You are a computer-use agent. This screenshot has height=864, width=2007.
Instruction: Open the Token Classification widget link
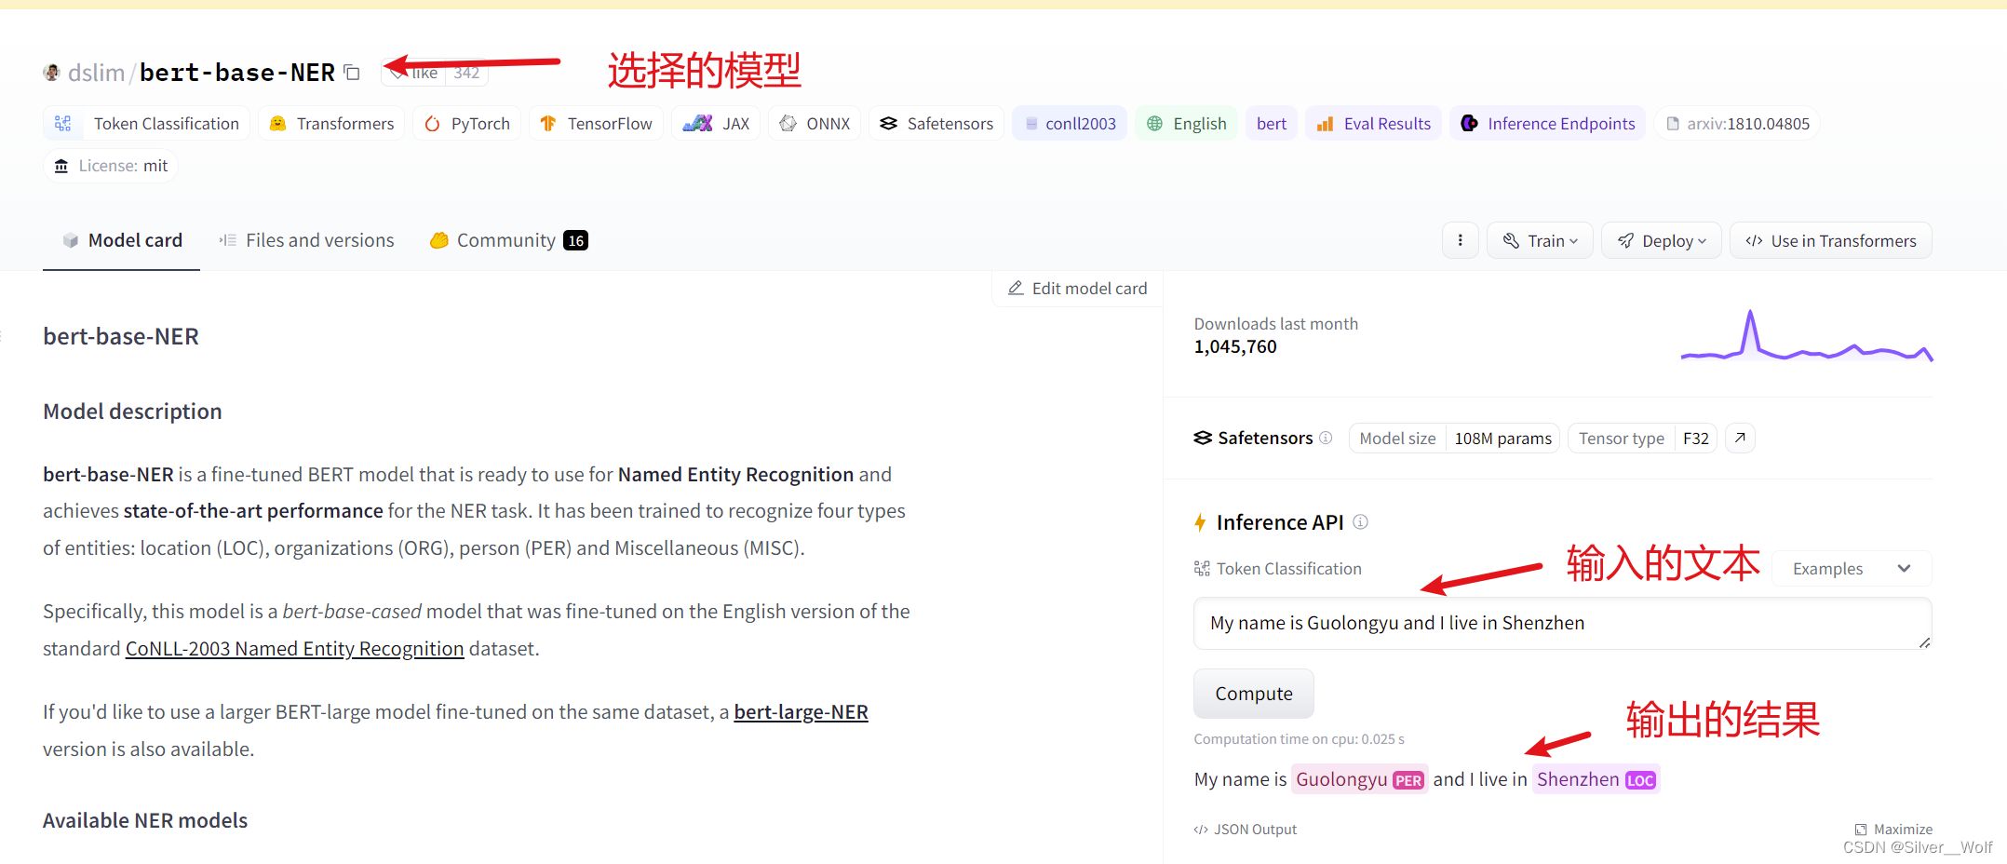pyautogui.click(x=1278, y=569)
